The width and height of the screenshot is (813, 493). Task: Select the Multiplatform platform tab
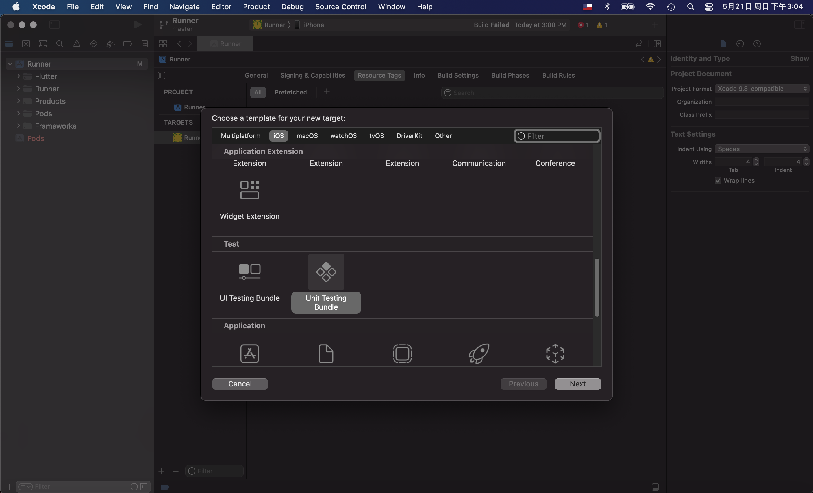pyautogui.click(x=240, y=136)
